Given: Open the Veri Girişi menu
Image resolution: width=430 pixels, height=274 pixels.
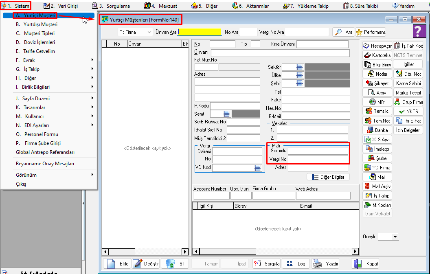Looking at the screenshot, I should click(x=61, y=6).
